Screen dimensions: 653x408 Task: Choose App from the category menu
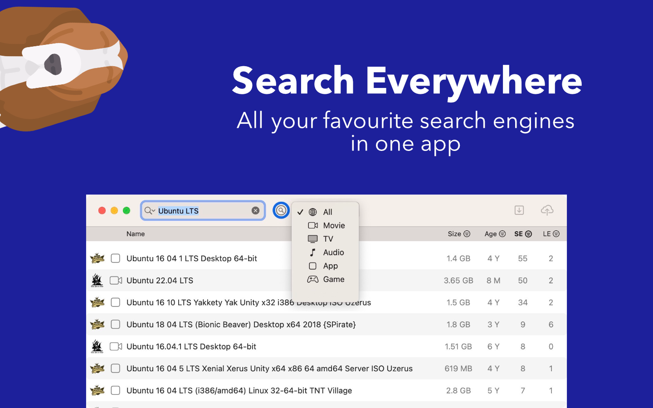click(325, 266)
